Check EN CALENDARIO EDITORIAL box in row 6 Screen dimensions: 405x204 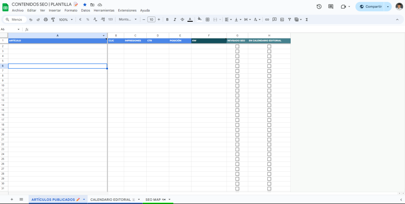pos(269,66)
